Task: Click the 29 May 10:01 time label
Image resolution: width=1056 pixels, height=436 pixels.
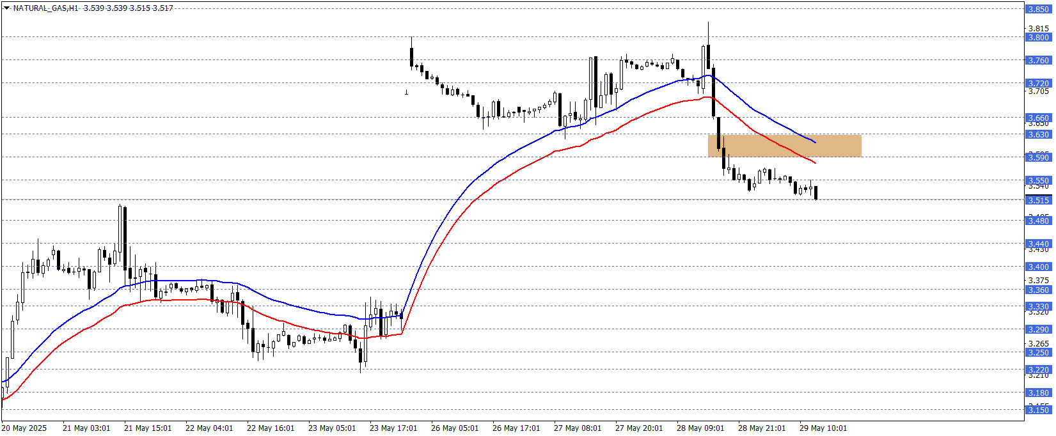Action: [823, 428]
